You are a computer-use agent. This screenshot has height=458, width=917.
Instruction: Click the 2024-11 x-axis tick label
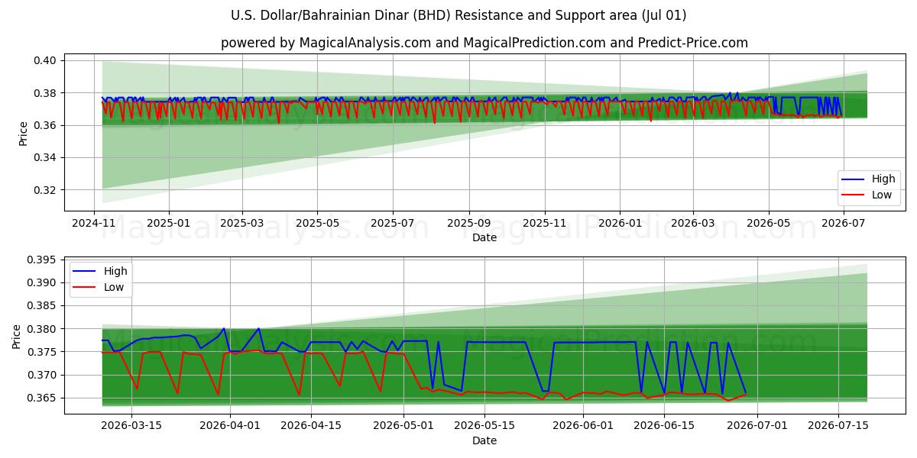tap(94, 224)
